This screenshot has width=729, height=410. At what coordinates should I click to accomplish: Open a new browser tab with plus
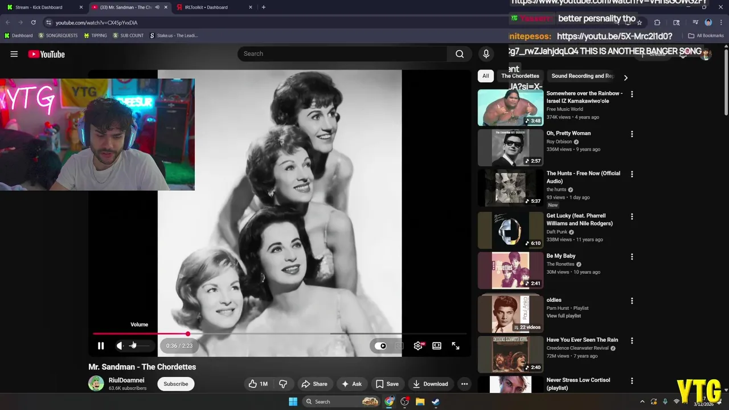(x=263, y=7)
